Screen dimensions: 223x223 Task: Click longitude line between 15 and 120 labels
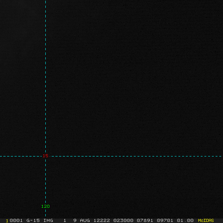[45, 181]
